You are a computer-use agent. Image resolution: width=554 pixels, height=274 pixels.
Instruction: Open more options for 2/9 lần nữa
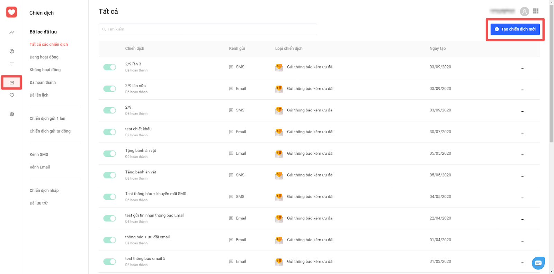[522, 90]
